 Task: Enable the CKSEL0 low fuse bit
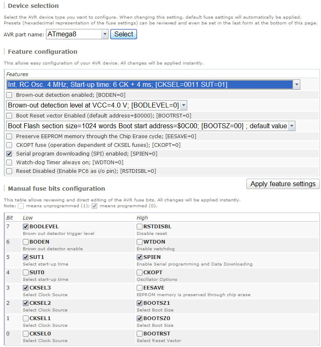tap(26, 334)
